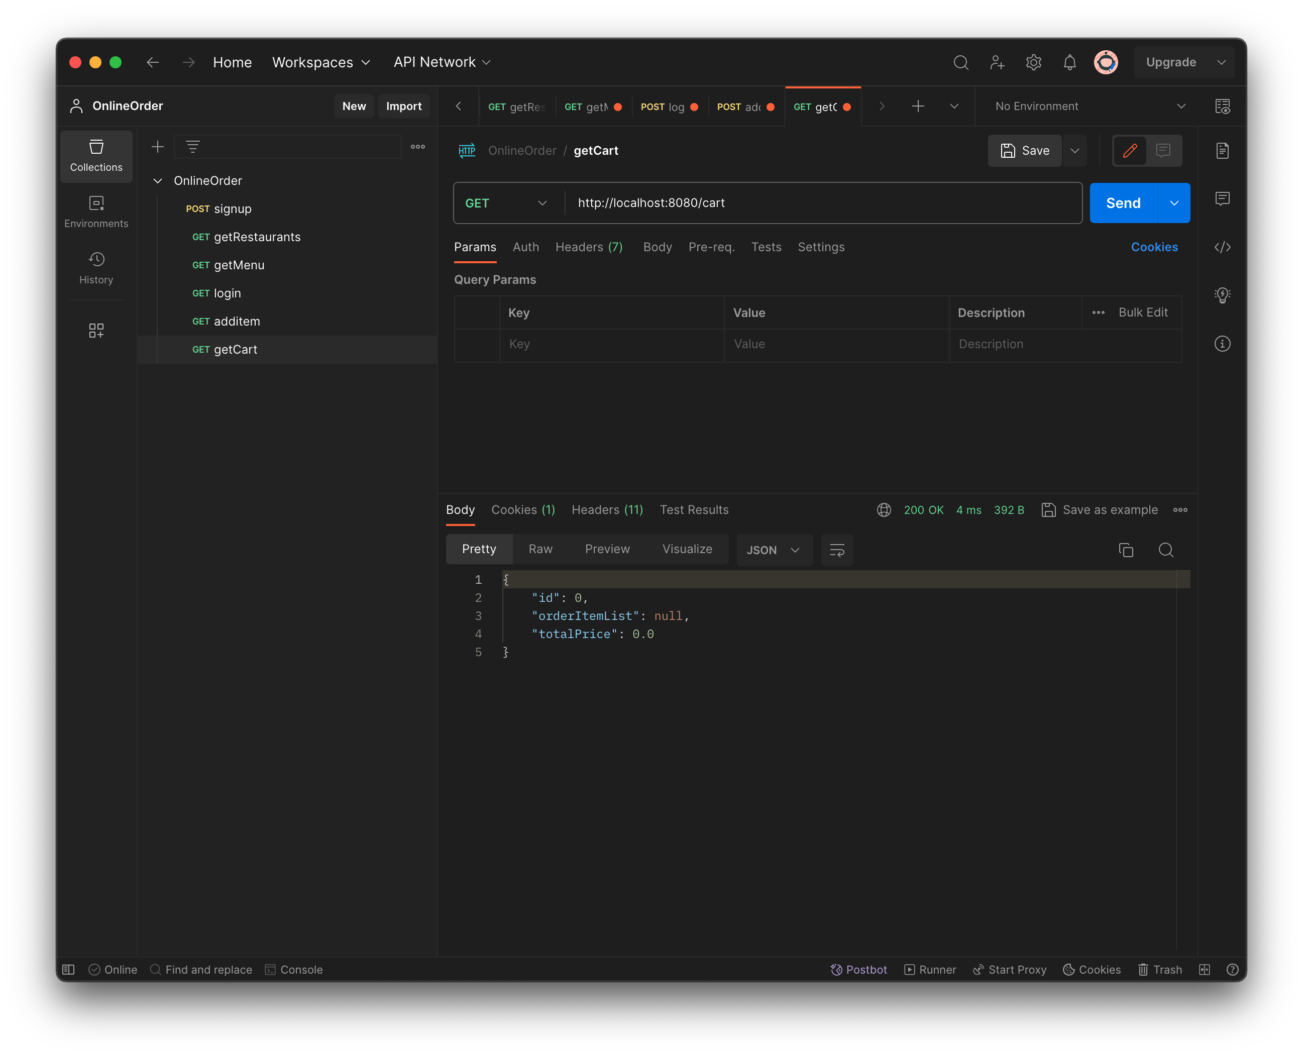Open the No Environment dropdown

pos(1089,106)
